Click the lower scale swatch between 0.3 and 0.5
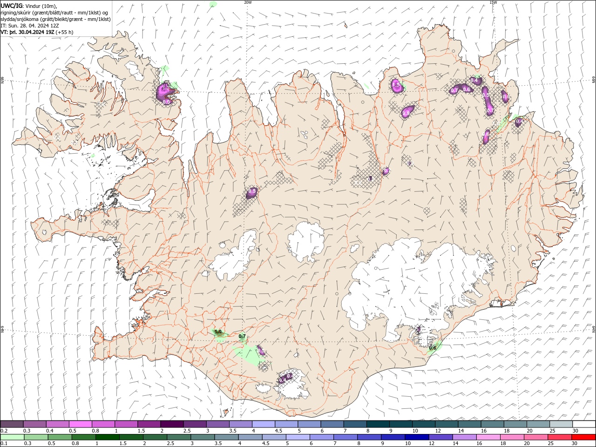This screenshot has width=596, height=447. coord(36,437)
